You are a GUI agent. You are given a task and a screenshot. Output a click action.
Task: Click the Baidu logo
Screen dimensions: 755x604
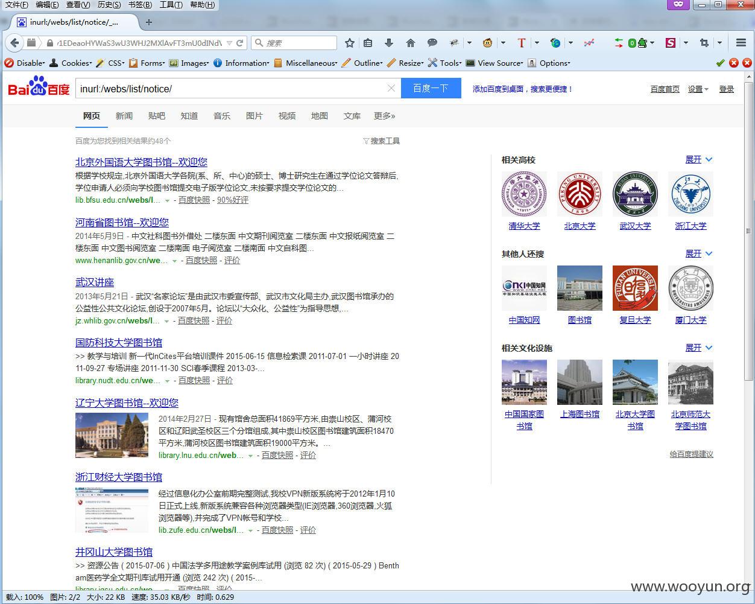tap(39, 86)
